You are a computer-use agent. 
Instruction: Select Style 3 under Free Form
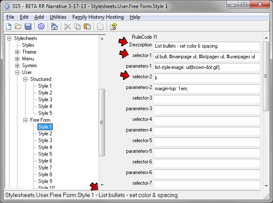(45, 140)
